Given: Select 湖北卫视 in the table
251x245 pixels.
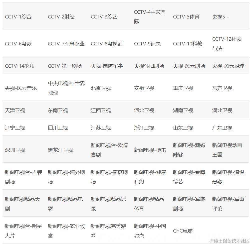Looking at the screenshot, I should tap(222, 110).
